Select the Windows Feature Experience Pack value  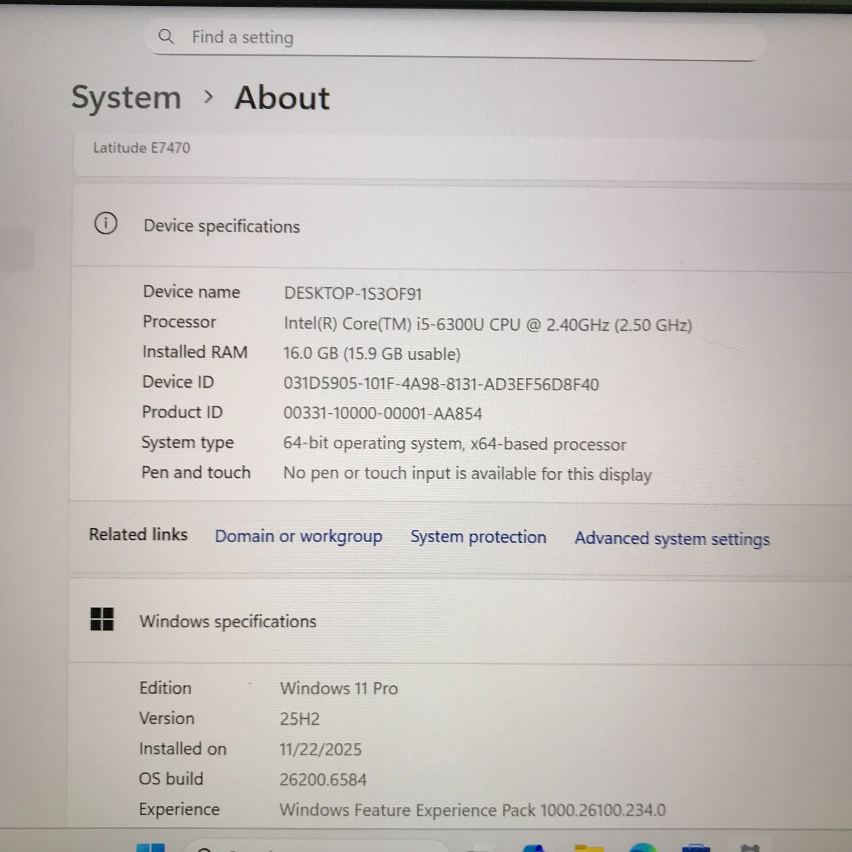point(472,810)
